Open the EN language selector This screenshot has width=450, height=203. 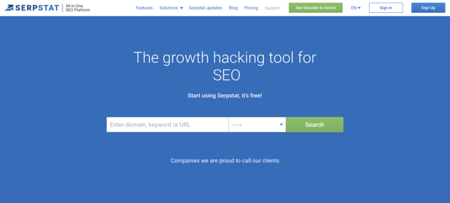(x=355, y=8)
